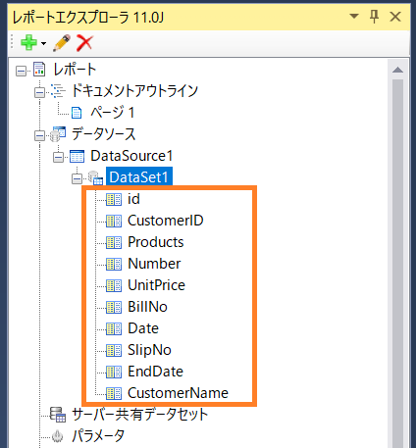
Task: Click the UnitPrice field icon
Action: [x=114, y=285]
